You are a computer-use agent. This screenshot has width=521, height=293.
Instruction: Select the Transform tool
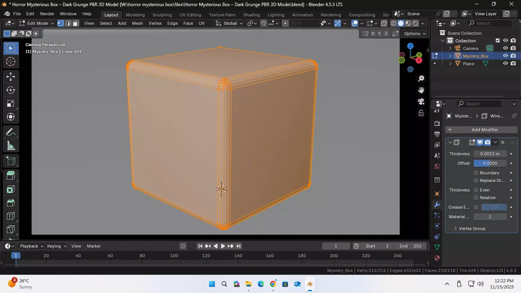click(x=11, y=117)
